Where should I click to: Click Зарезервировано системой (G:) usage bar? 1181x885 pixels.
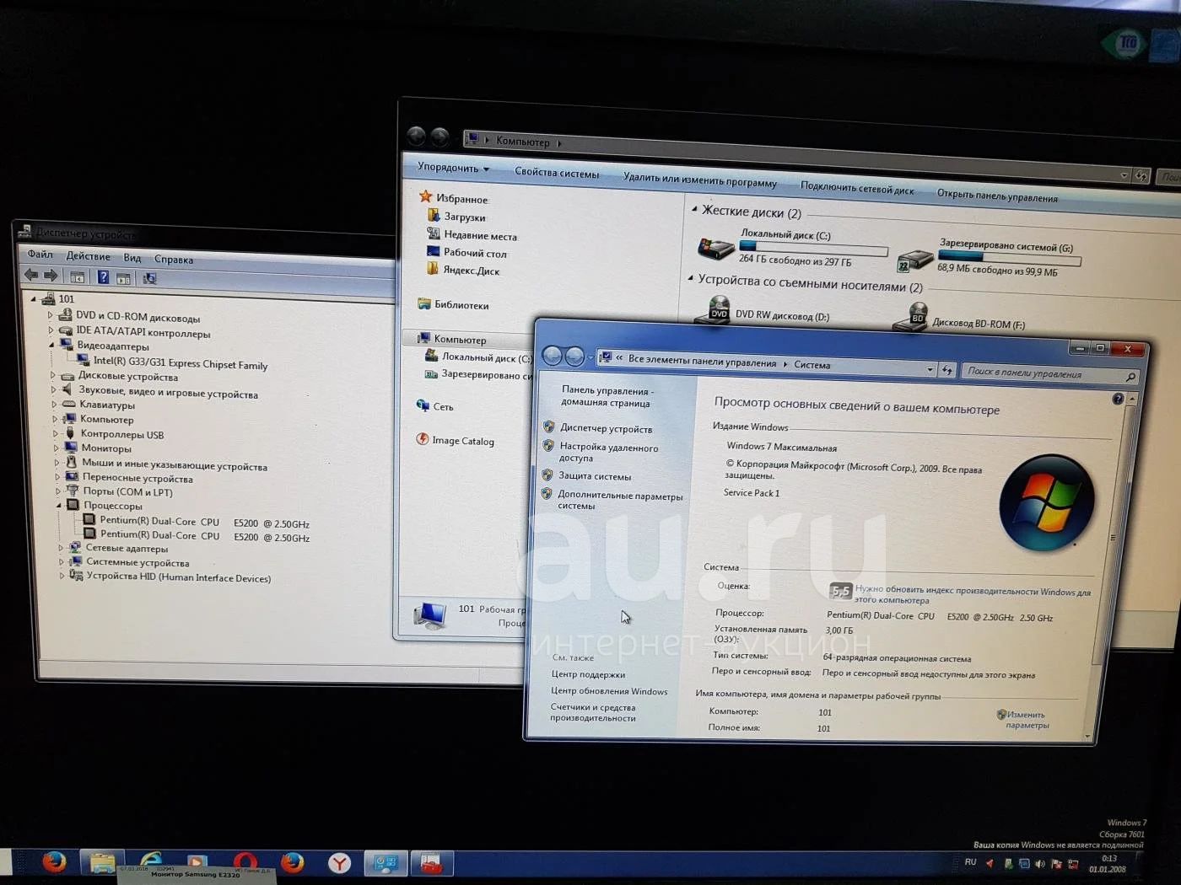click(1010, 258)
